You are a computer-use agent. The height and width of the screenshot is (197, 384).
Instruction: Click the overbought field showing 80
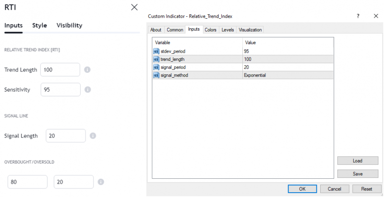[27, 182]
